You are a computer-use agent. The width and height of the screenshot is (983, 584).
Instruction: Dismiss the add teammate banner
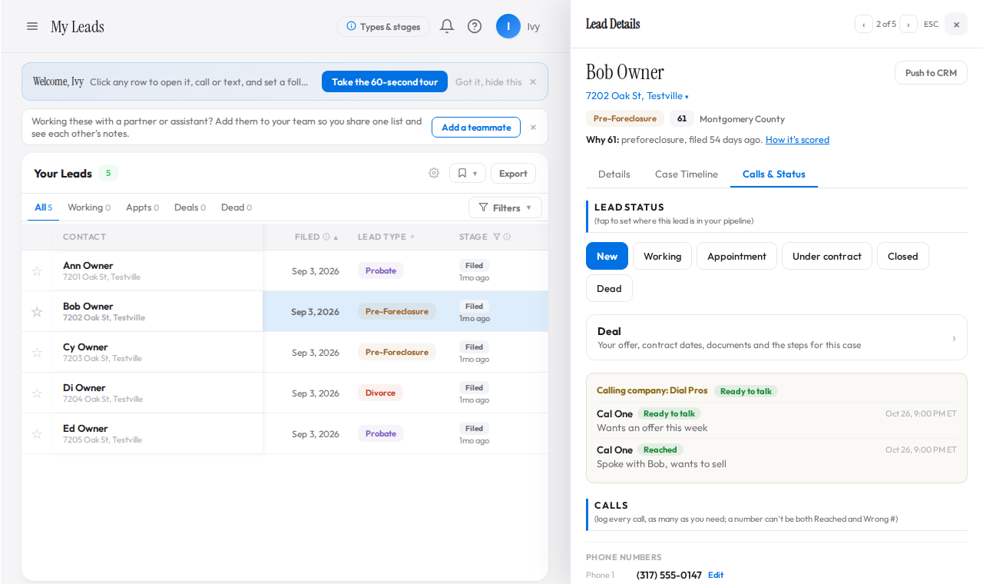[x=533, y=127]
